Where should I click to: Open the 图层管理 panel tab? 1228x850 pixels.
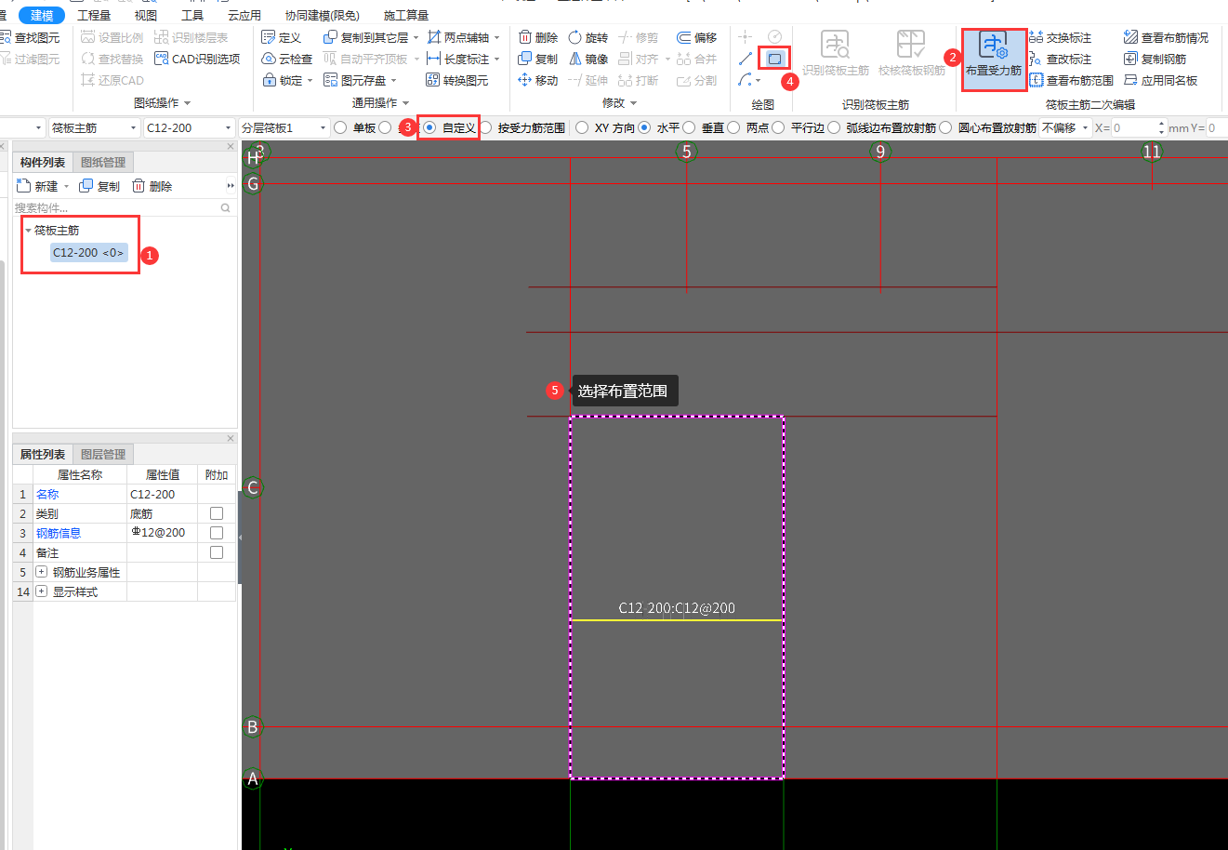pyautogui.click(x=103, y=454)
